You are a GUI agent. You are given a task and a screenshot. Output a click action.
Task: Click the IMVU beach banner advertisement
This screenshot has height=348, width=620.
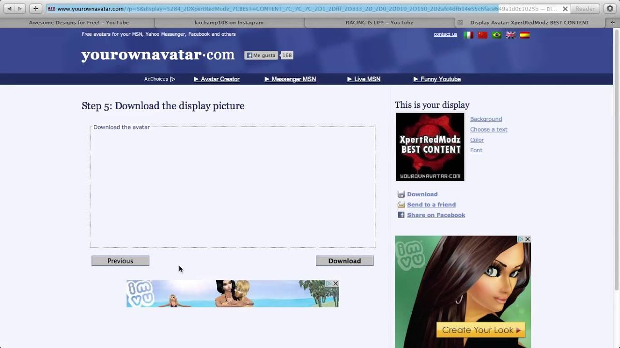232,294
